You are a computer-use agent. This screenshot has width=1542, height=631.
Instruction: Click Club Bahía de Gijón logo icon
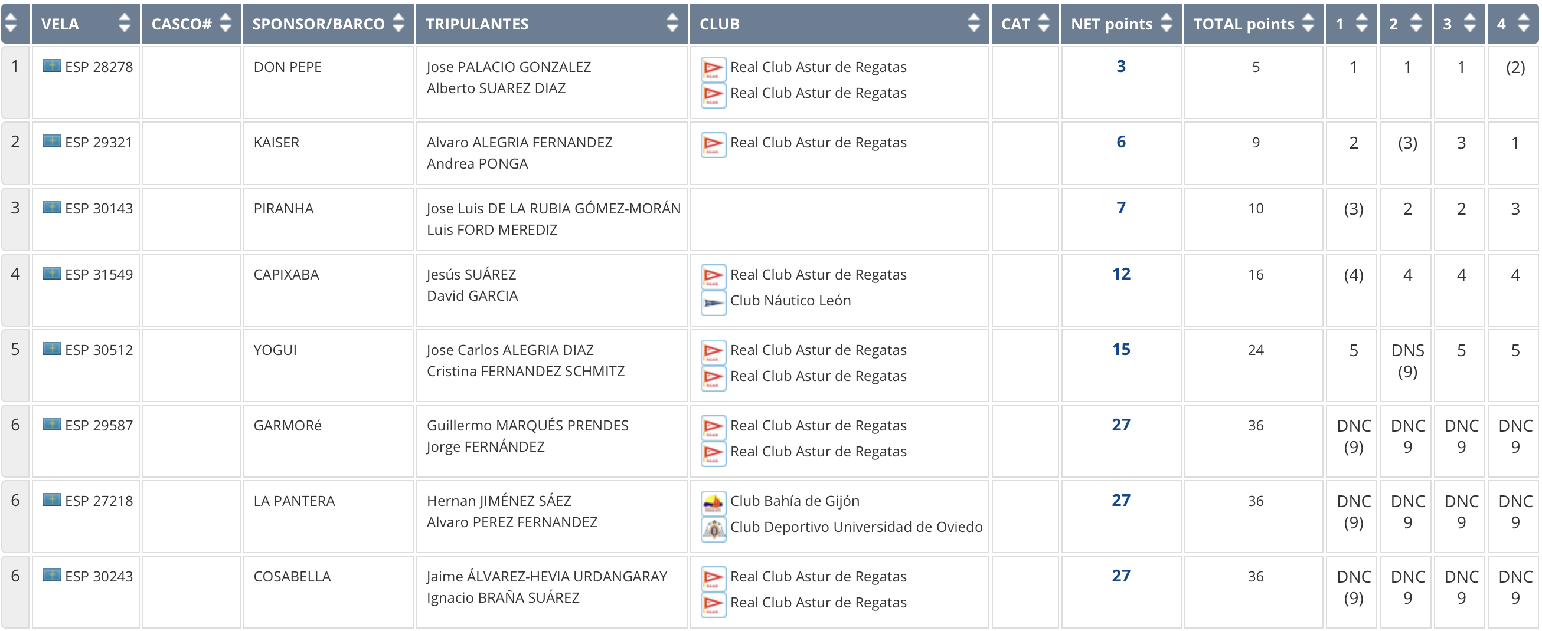point(713,503)
